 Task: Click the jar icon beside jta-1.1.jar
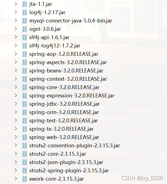click(x=25, y=4)
